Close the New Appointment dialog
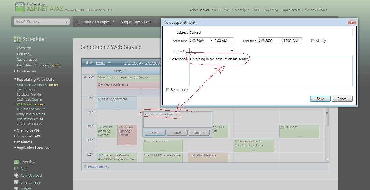Image resolution: width=370 pixels, height=190 pixels. point(352,22)
